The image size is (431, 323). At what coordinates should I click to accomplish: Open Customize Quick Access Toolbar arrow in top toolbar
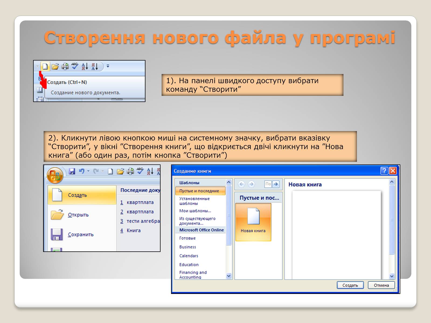click(108, 66)
